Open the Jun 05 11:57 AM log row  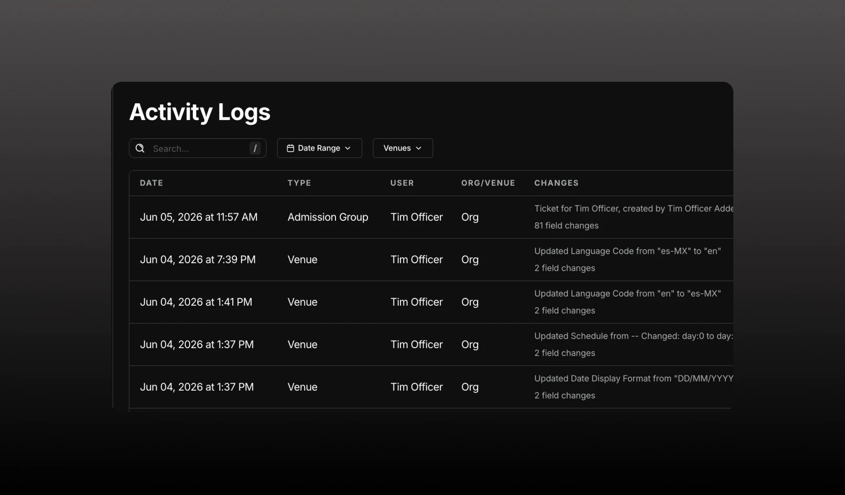click(431, 217)
